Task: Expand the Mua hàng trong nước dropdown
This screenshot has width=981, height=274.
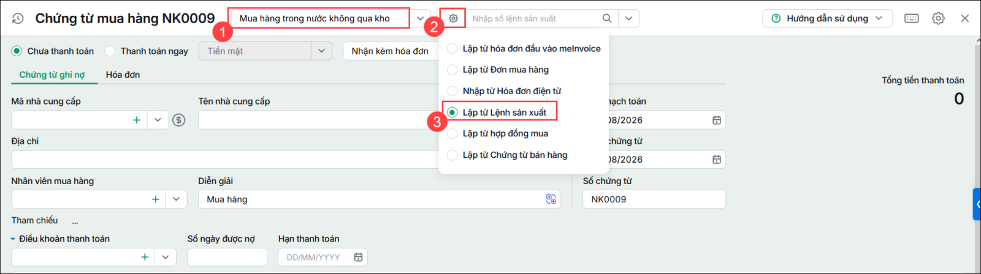Action: click(420, 18)
